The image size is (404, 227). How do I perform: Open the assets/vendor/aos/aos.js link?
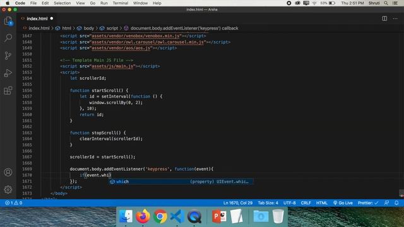coord(121,48)
